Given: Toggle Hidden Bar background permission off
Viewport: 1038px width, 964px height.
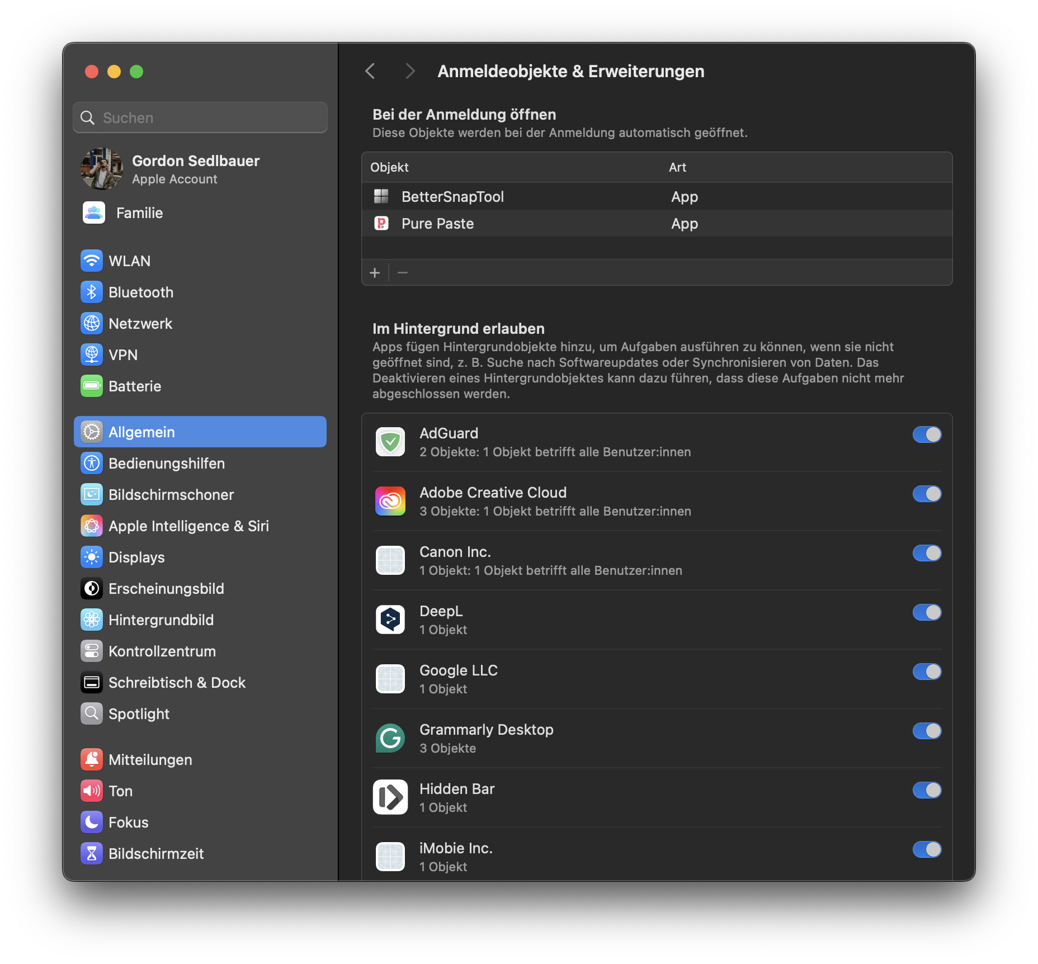Looking at the screenshot, I should coord(926,790).
